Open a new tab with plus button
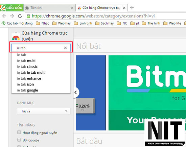Viewport: 186px width, 147px height. click(132, 8)
